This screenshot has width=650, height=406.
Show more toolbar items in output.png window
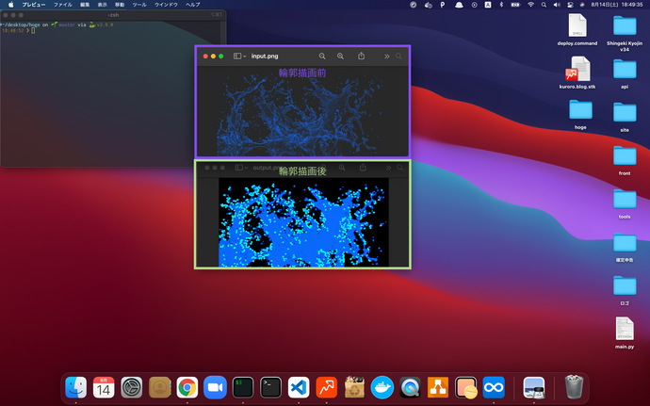coord(388,168)
